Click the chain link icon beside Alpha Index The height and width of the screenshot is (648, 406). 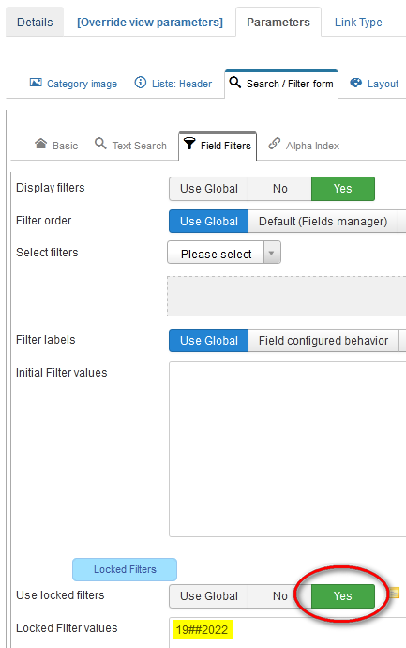coord(275,144)
